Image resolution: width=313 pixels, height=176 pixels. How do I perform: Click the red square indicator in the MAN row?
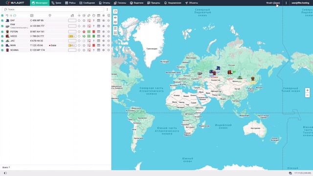[x=93, y=45]
